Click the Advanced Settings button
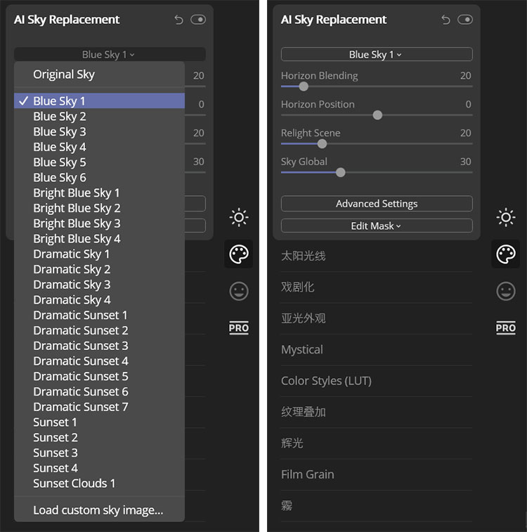Viewport: 527px width, 532px height. pyautogui.click(x=377, y=204)
